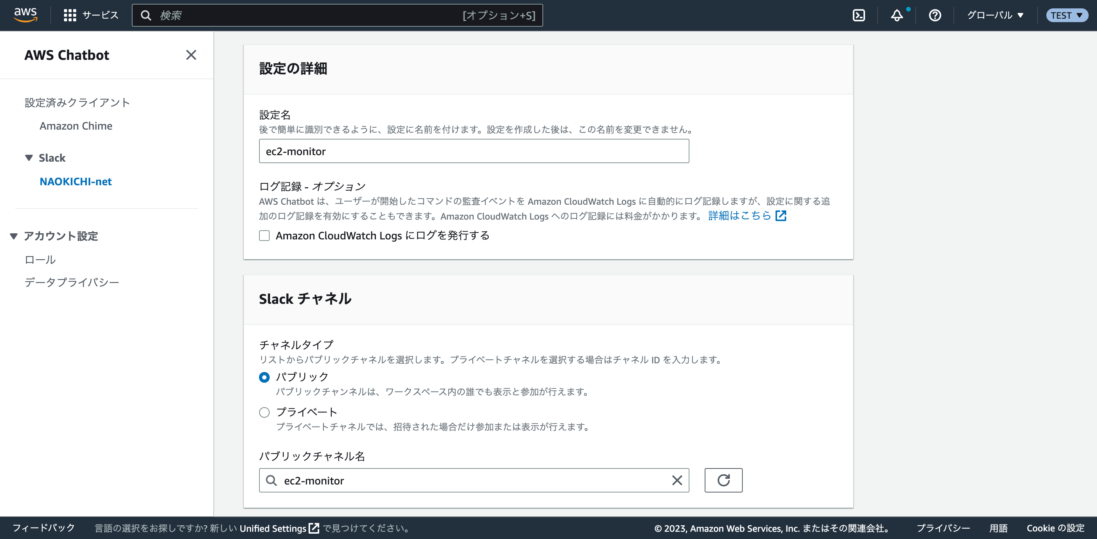Clear the ec2-monitor channel name field
Image resolution: width=1097 pixels, height=539 pixels.
click(677, 480)
